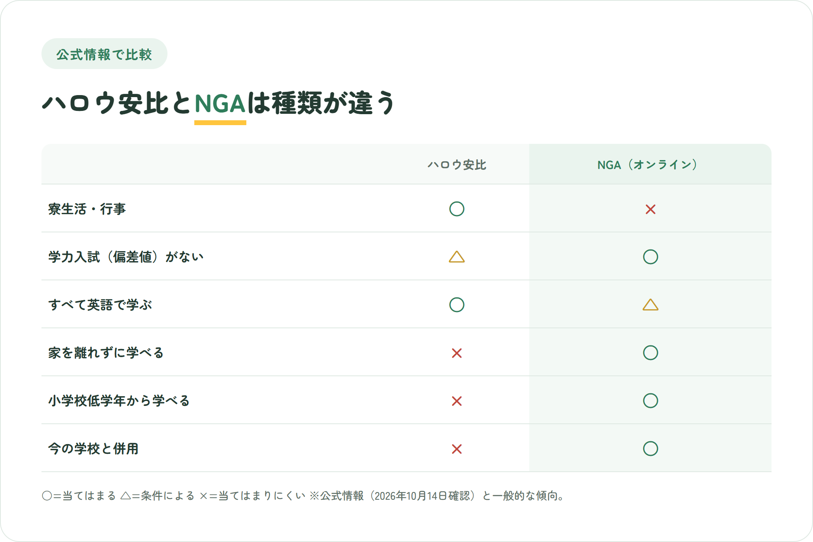Select the NGA（オンライン） column header

(650, 165)
